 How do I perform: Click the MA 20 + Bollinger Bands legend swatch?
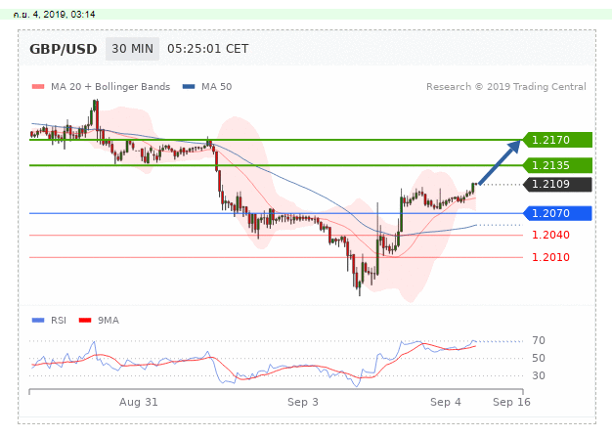click(38, 87)
